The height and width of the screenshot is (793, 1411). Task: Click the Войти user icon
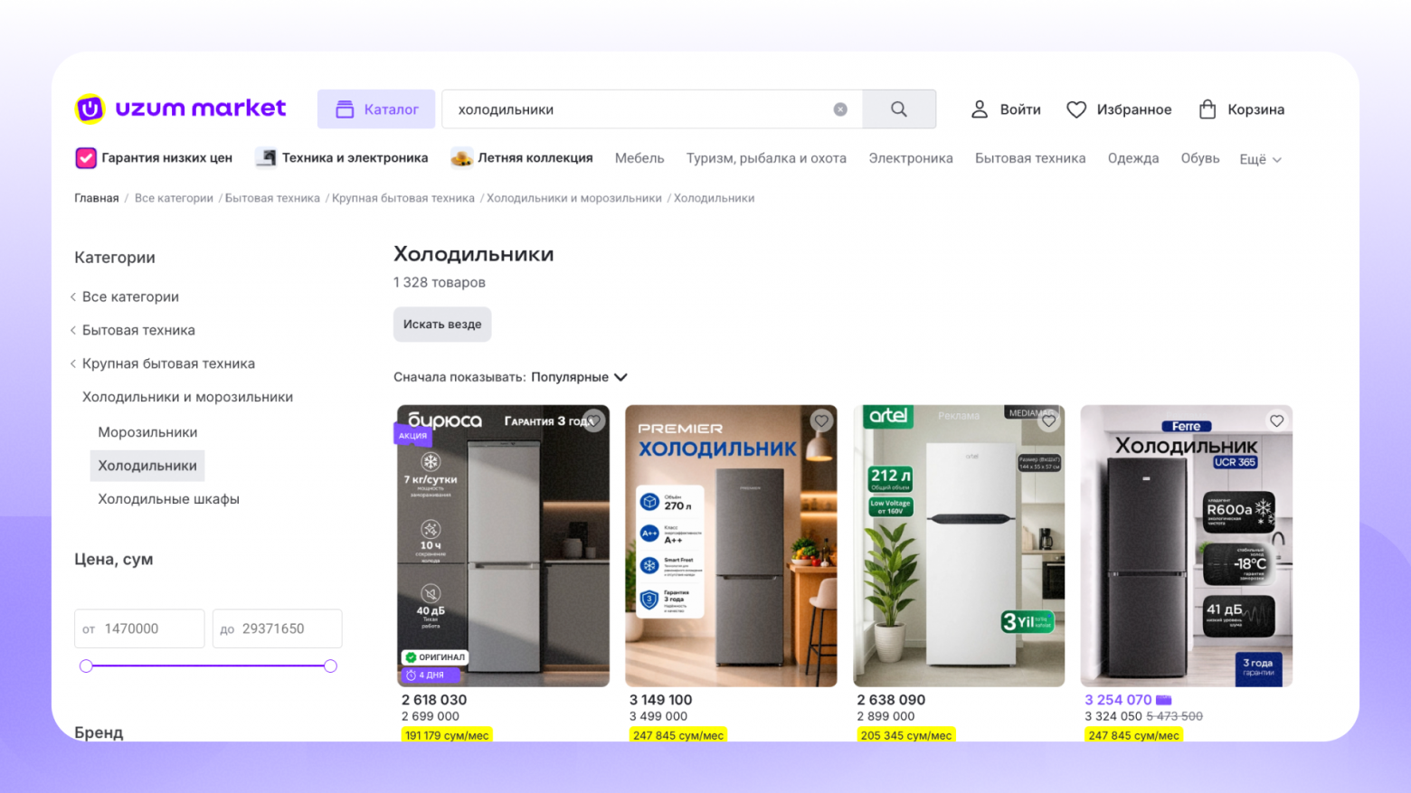click(980, 109)
